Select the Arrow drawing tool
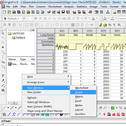This screenshot has height=126, width=126. [3, 81]
